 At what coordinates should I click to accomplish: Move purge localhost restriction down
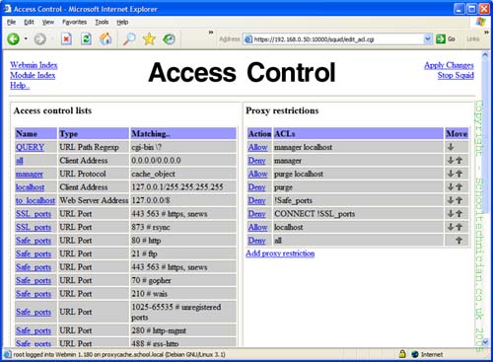(x=451, y=174)
